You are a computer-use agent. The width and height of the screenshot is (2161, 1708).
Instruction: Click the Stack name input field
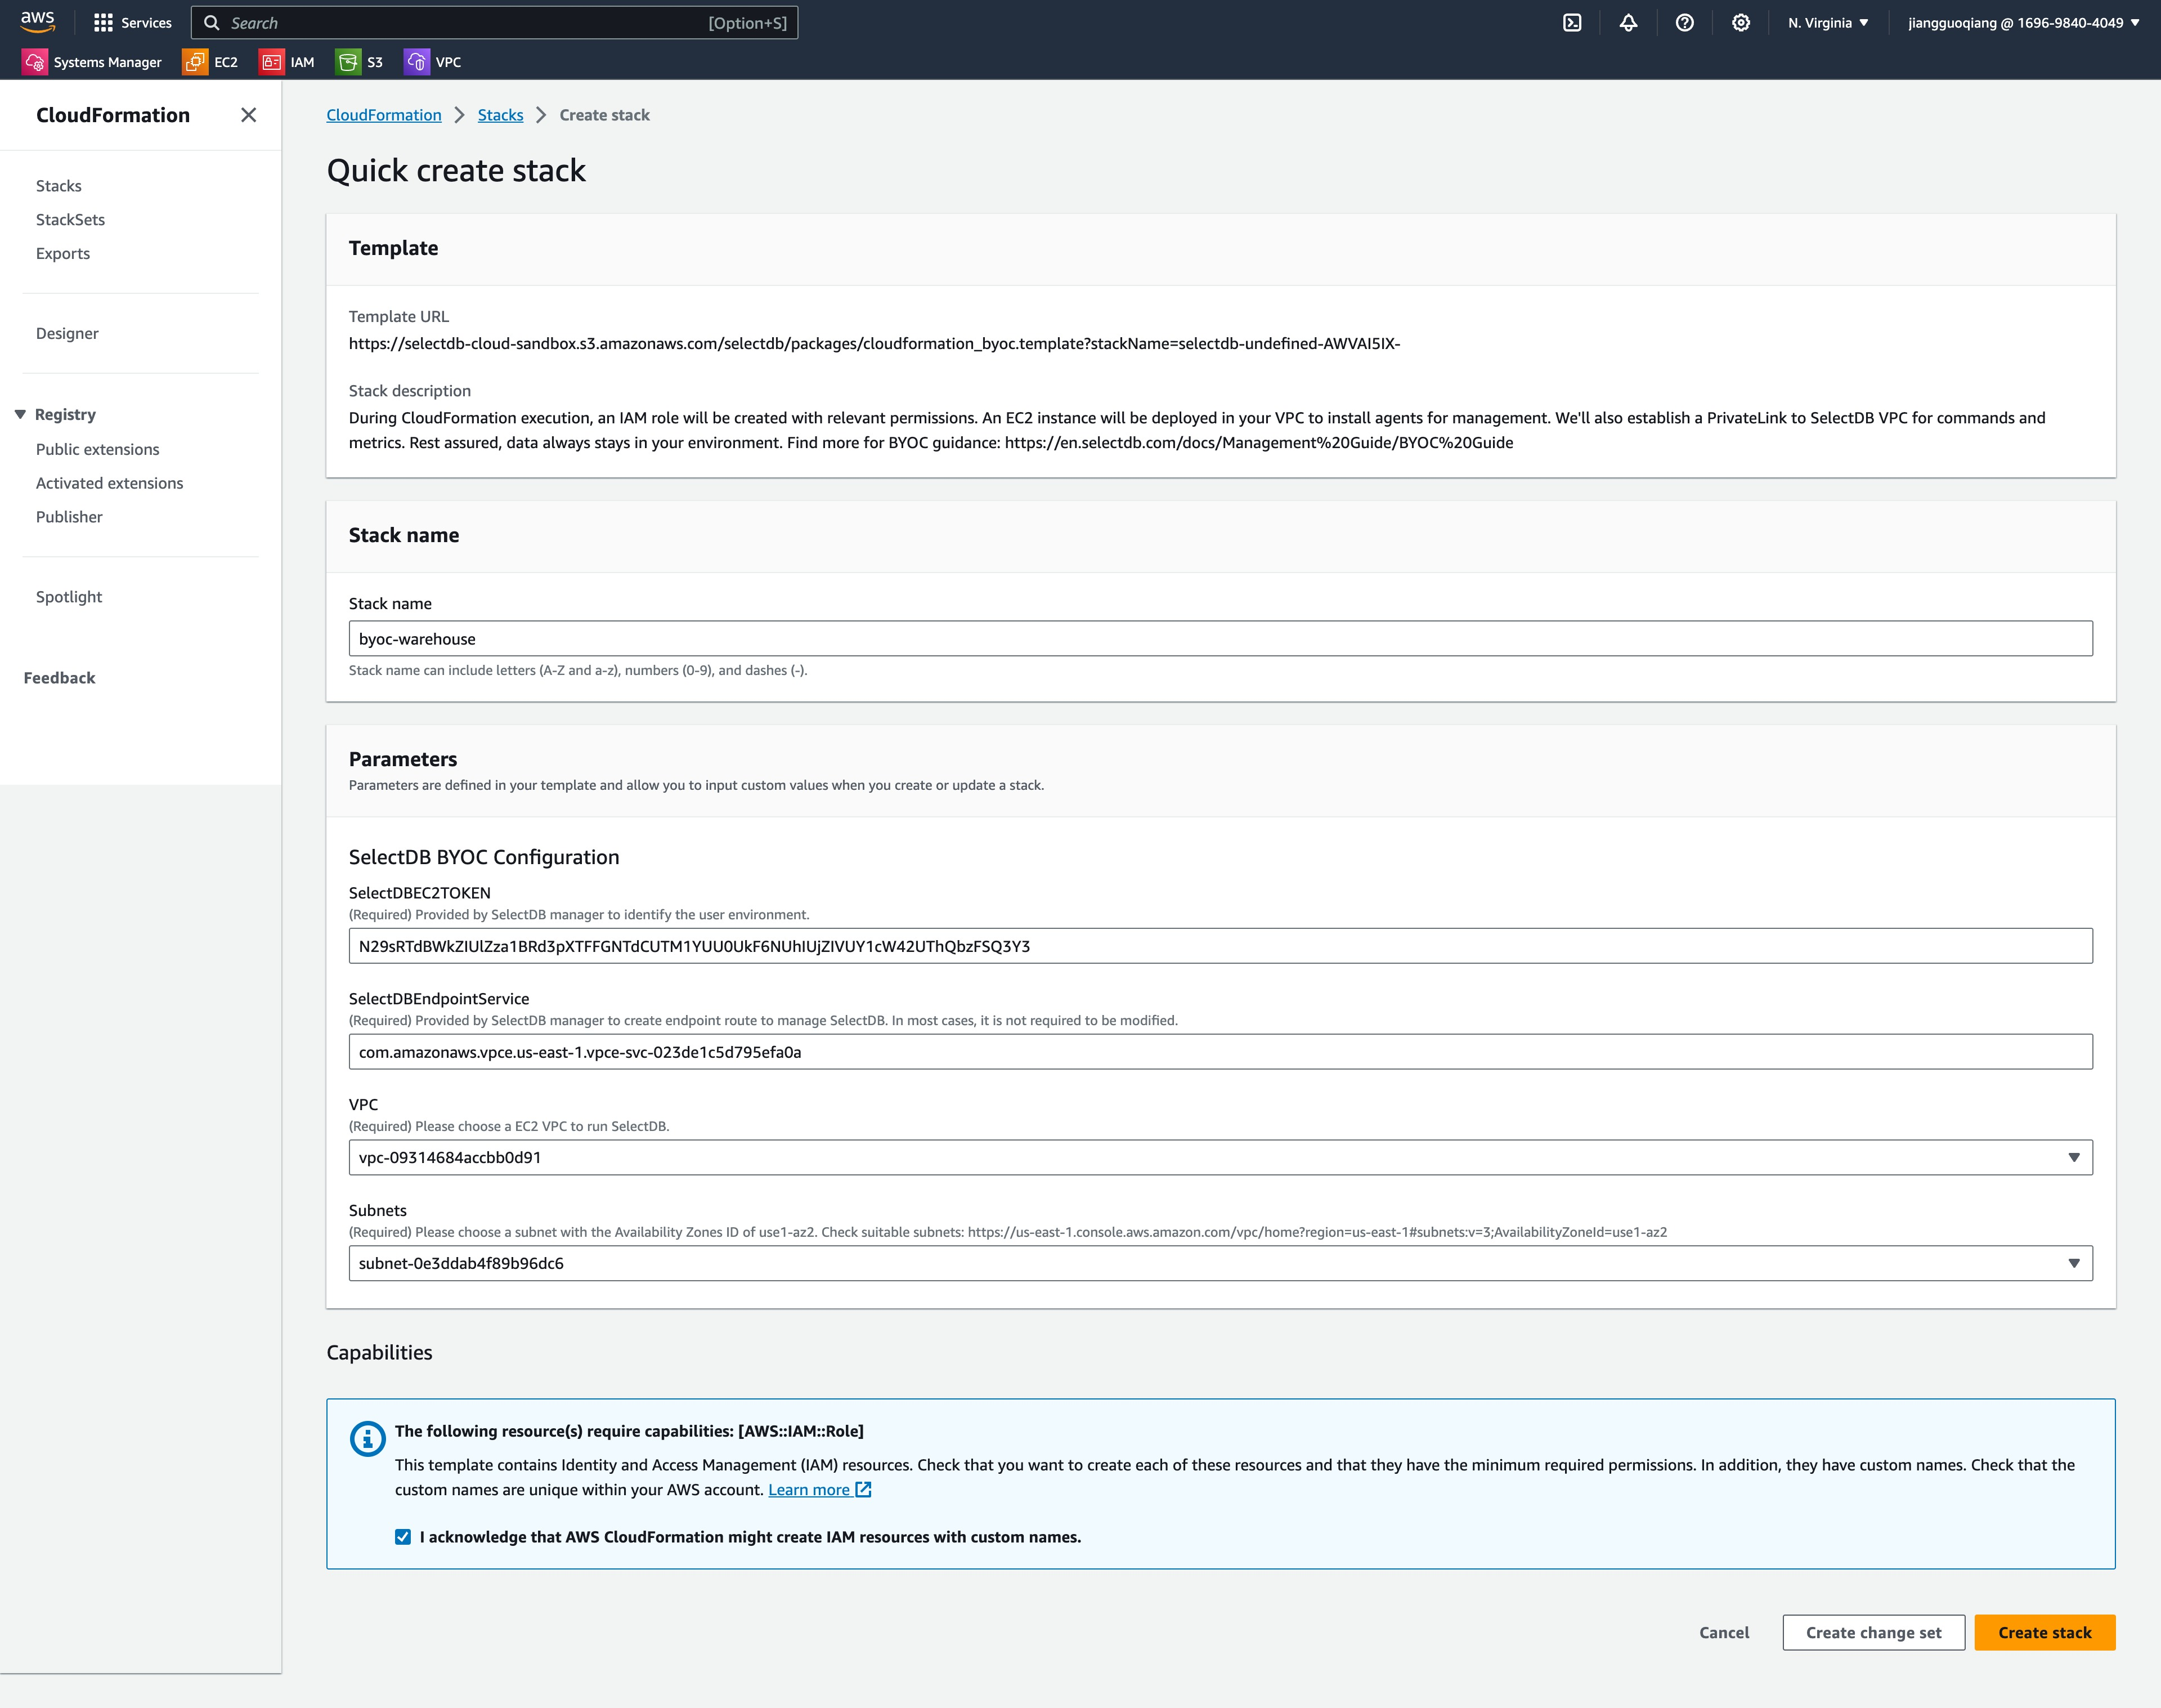(x=1221, y=639)
